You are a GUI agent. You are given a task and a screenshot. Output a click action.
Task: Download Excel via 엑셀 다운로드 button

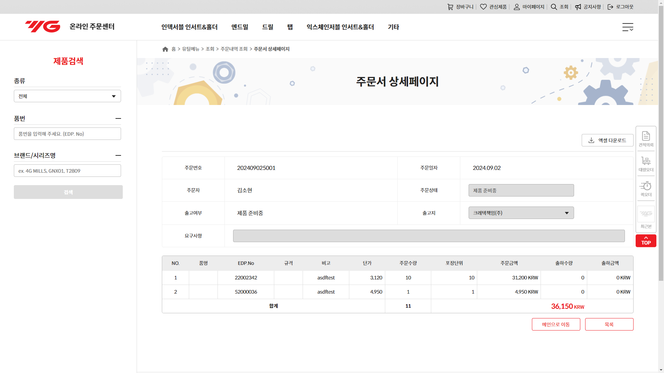coord(607,140)
